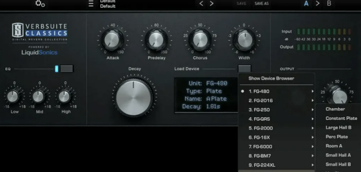Select the B comparison state
361x172 pixels.
coord(329,4)
